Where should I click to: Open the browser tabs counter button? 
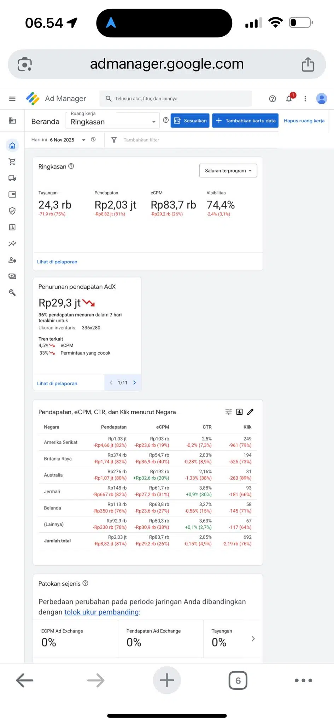pyautogui.click(x=238, y=681)
